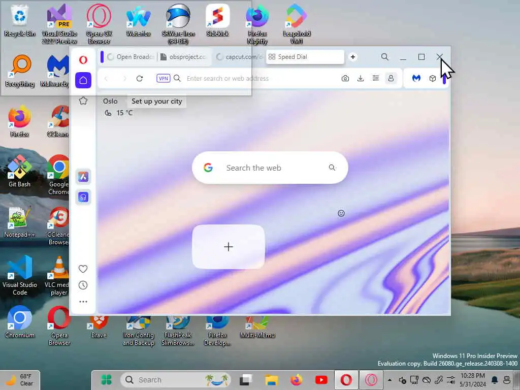Add a site with Speed Dial plus tile
The height and width of the screenshot is (390, 520).
pos(229,247)
